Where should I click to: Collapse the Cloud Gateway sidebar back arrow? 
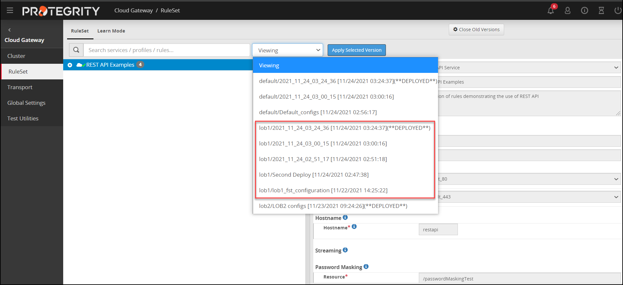click(x=9, y=30)
